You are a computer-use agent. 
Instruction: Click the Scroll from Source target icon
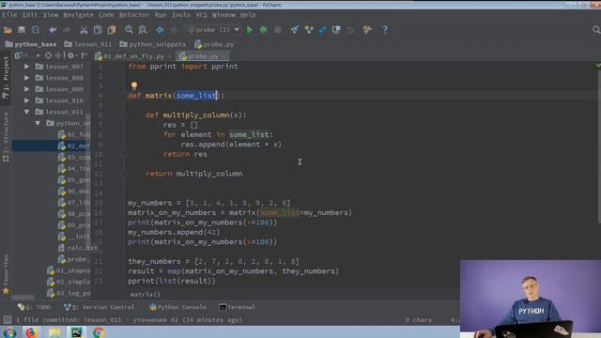click(48, 55)
